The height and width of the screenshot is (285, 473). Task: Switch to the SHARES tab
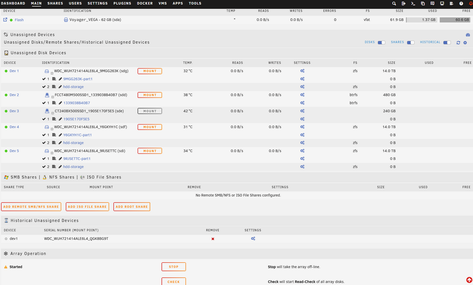(x=55, y=3)
